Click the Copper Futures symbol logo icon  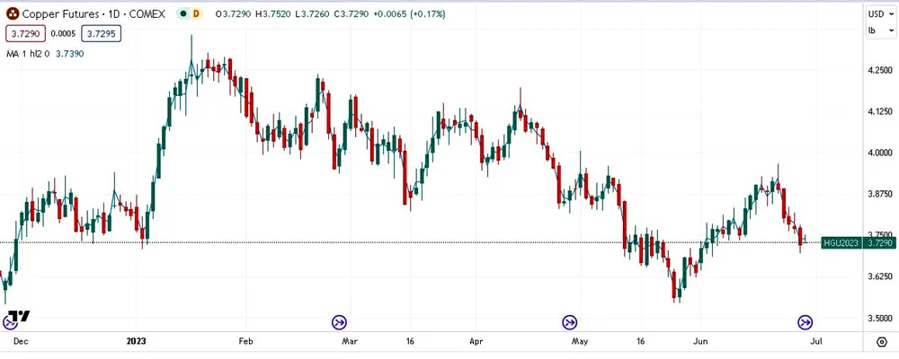tap(13, 14)
